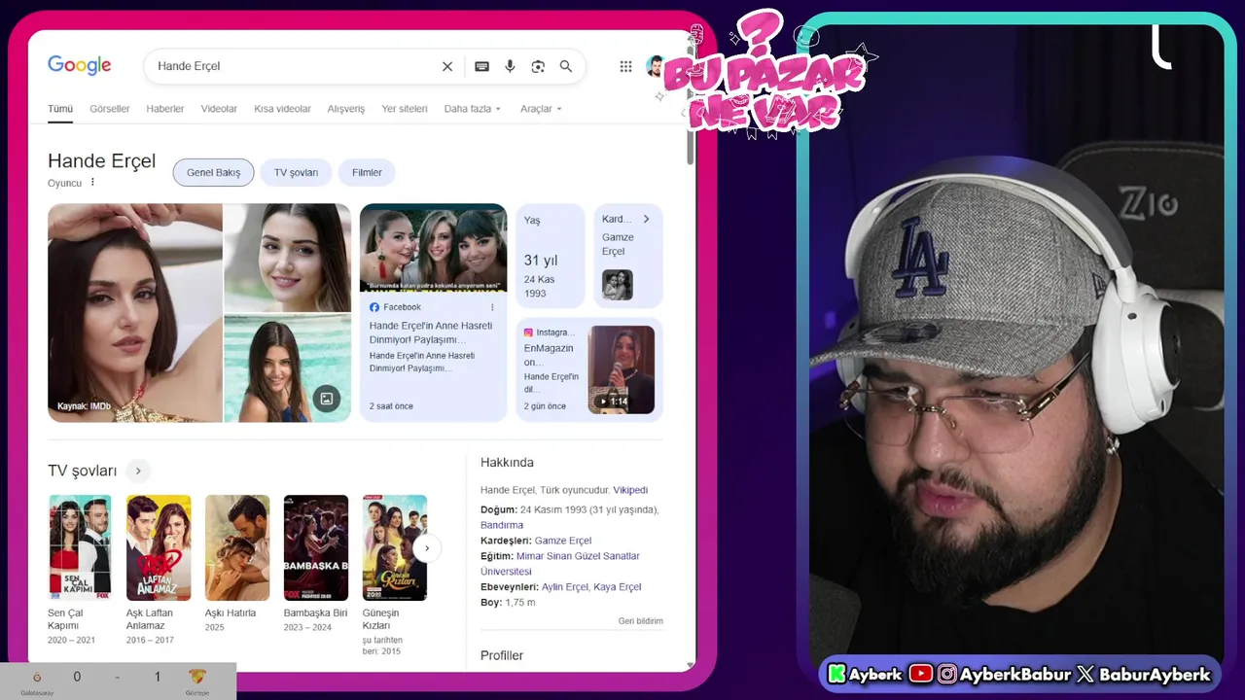Click the YouTube icon in streamer banner
This screenshot has height=700, width=1245.
point(920,674)
